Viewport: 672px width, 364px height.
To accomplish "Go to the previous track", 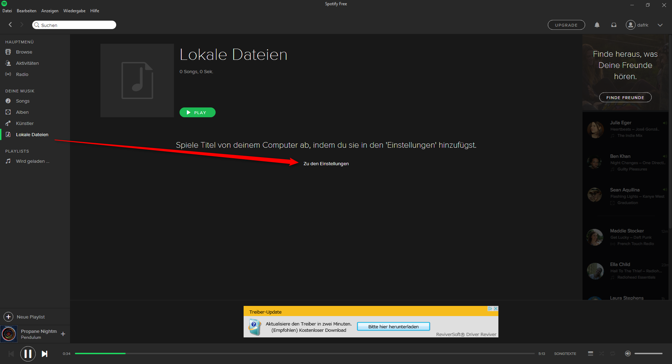I will pyautogui.click(x=11, y=354).
